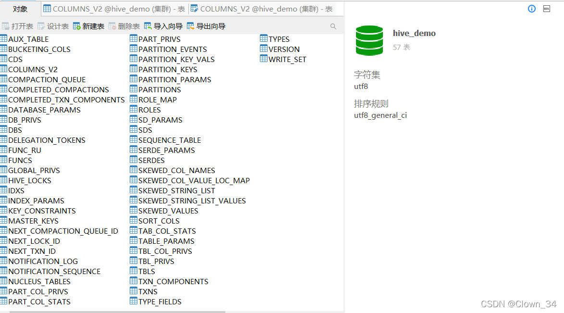Select the AUX_TABLE table icon
Image resolution: width=564 pixels, height=313 pixels.
pyautogui.click(x=3, y=38)
